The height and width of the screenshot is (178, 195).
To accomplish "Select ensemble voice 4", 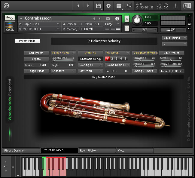I will (121, 59).
